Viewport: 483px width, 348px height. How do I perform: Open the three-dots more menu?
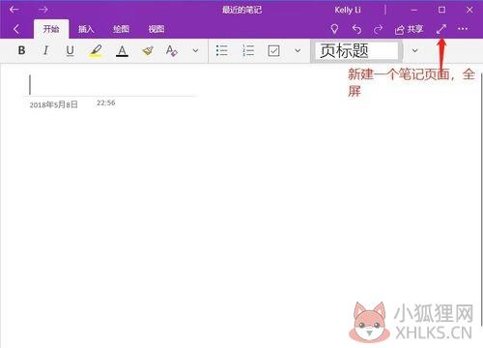pyautogui.click(x=463, y=29)
